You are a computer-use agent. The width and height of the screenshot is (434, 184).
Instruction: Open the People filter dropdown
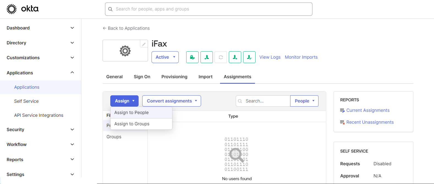tap(304, 101)
